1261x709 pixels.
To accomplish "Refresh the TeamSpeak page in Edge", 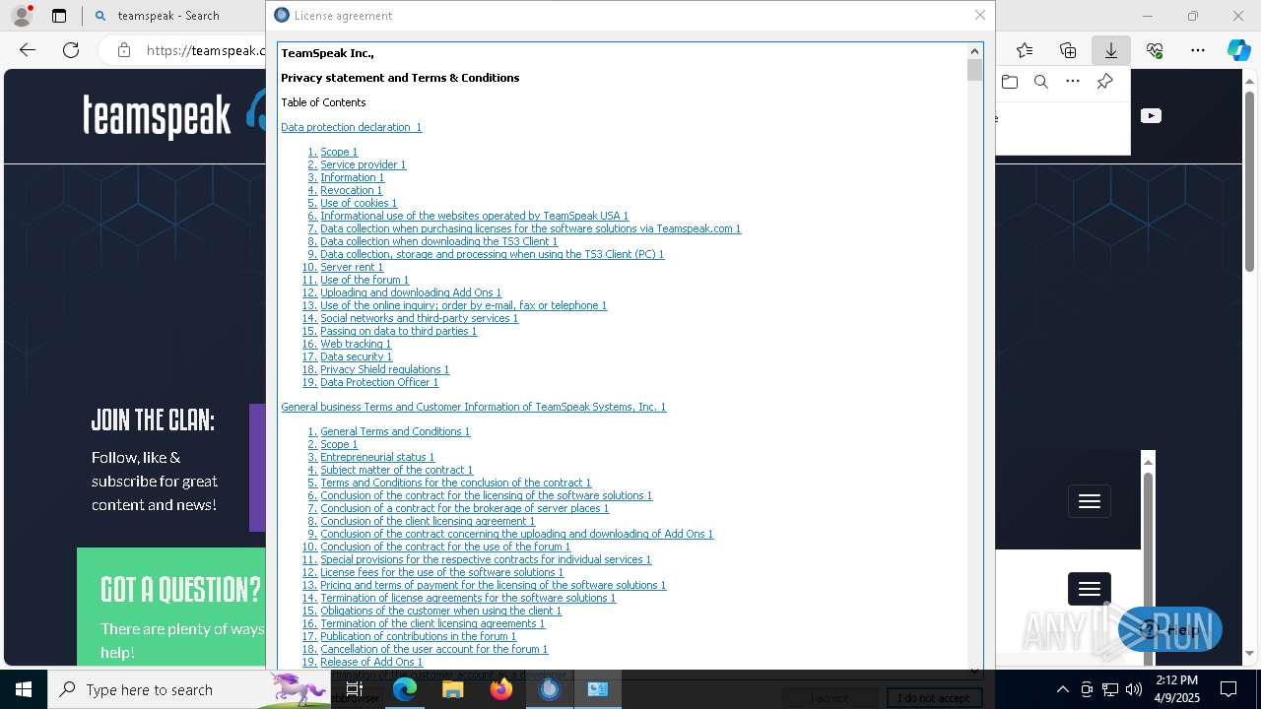I will pos(71,50).
